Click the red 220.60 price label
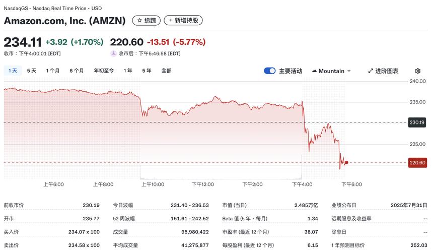The width and height of the screenshot is (432, 252). click(418, 163)
